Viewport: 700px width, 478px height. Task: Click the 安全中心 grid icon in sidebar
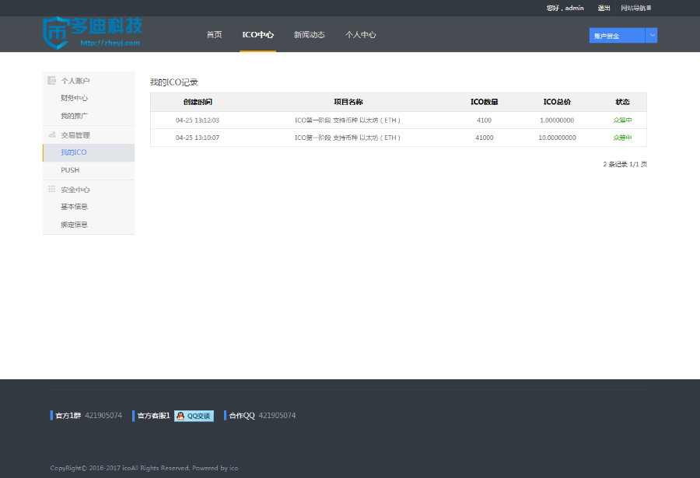coord(52,189)
